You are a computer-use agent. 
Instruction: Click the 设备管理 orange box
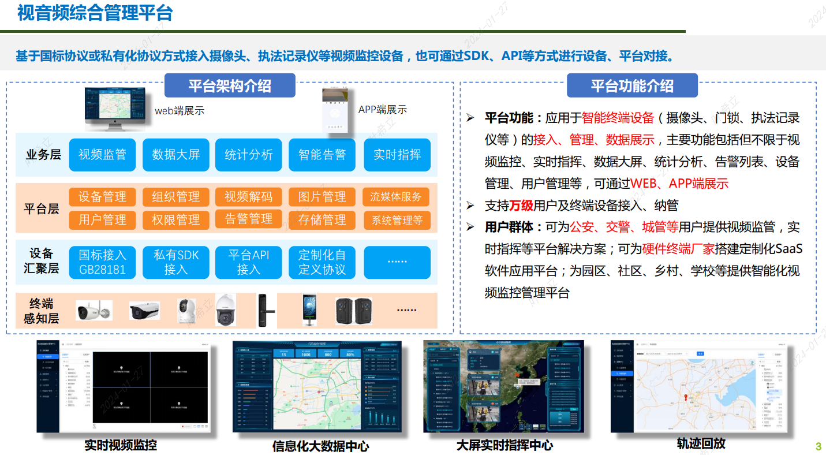102,197
